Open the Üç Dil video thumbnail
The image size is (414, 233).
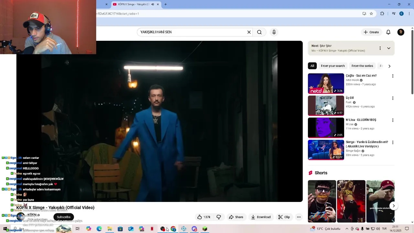(326, 105)
